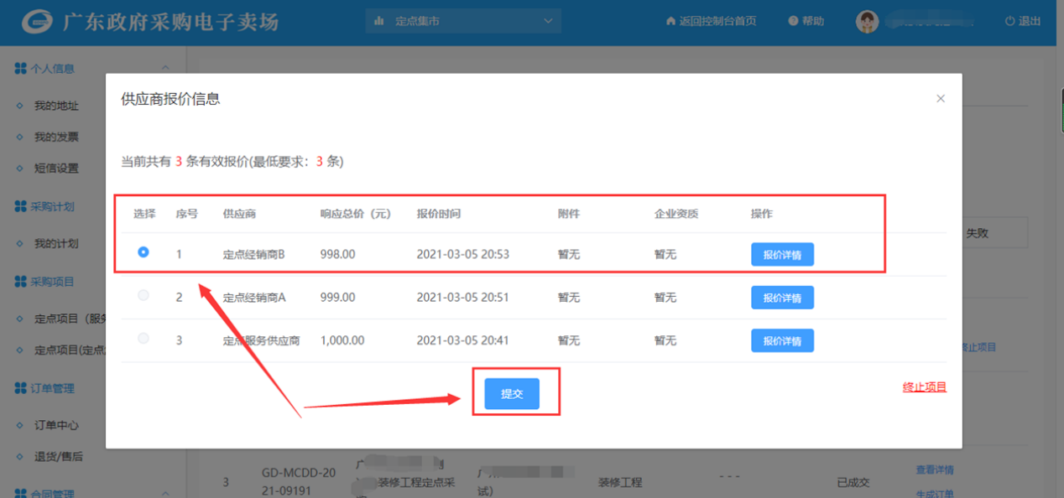Select the radio button for 定点经销商A
This screenshot has width=1064, height=498.
tap(143, 296)
